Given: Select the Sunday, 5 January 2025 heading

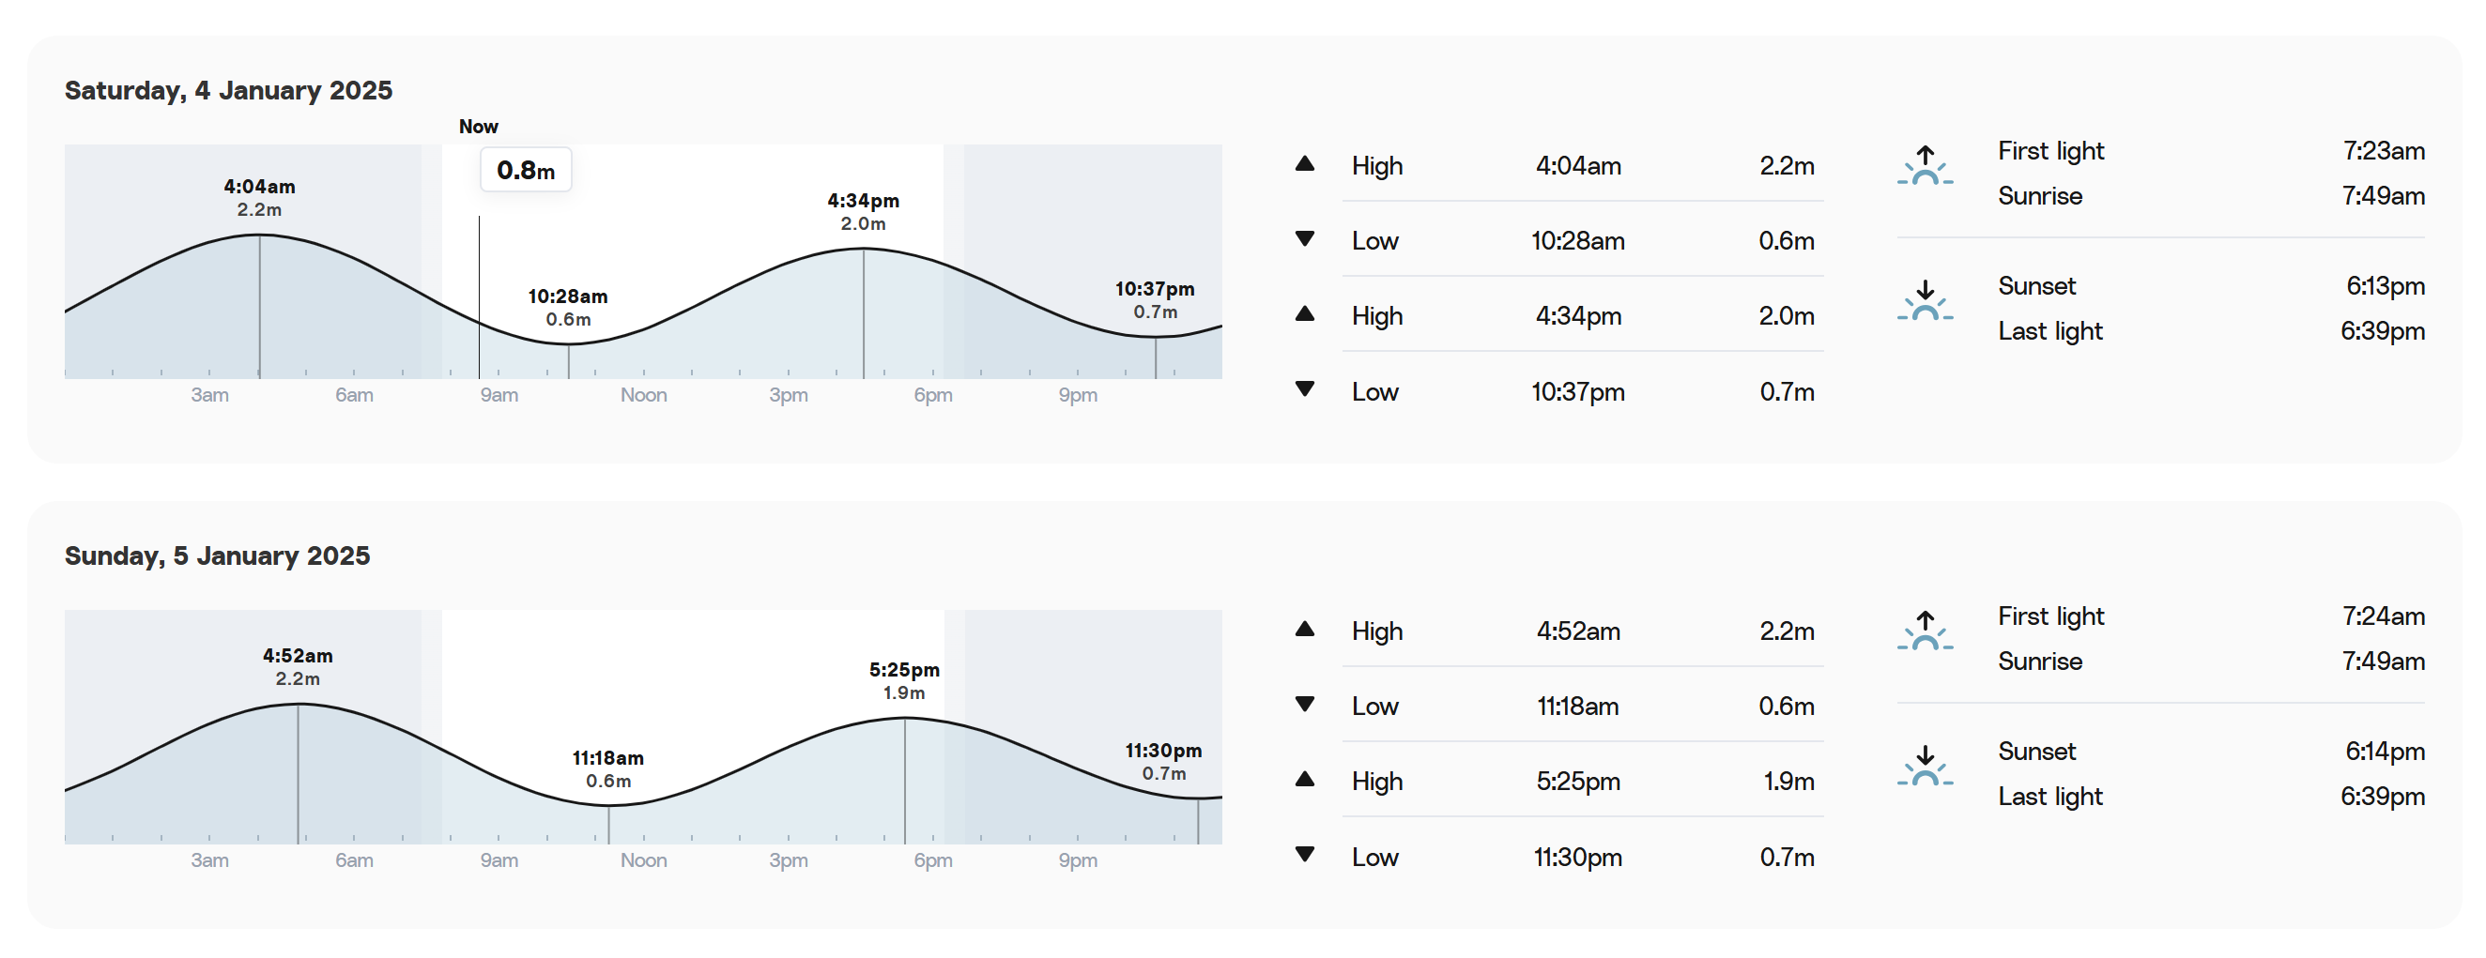Looking at the screenshot, I should point(217,555).
